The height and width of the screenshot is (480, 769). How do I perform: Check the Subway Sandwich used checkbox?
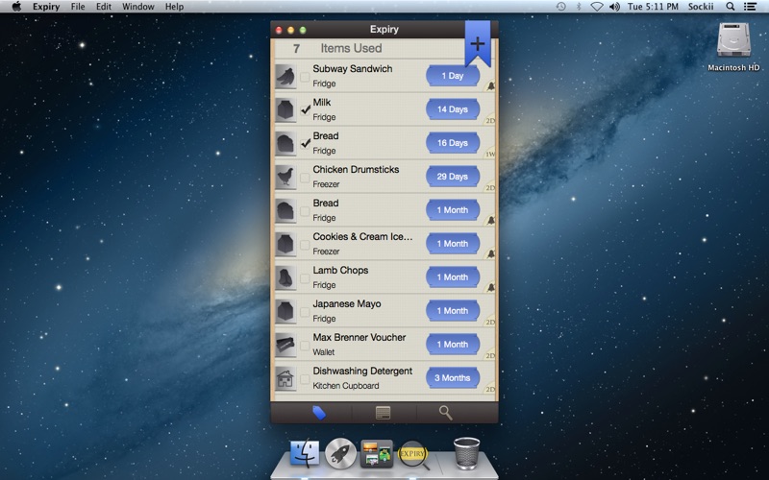tap(305, 77)
